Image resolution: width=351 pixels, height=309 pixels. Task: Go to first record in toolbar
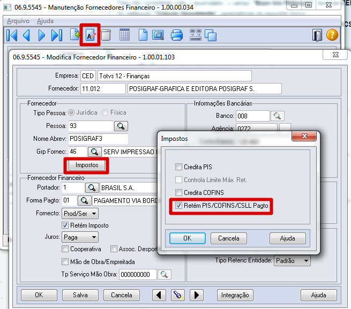coord(12,35)
